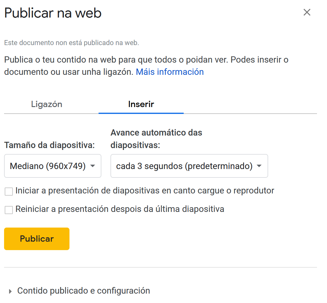This screenshot has width=327, height=303.
Task: Click the Tamaño da diapositiva label
Action: pyautogui.click(x=49, y=146)
